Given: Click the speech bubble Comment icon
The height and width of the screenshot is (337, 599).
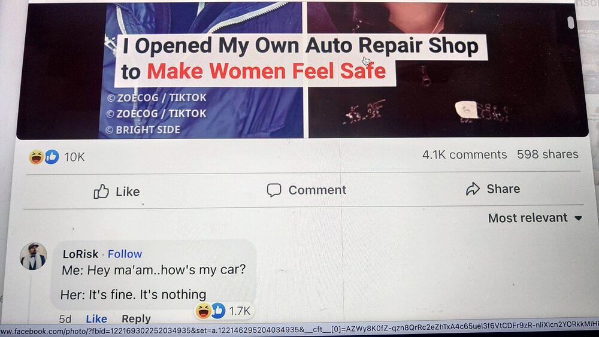Looking at the screenshot, I should tap(274, 190).
